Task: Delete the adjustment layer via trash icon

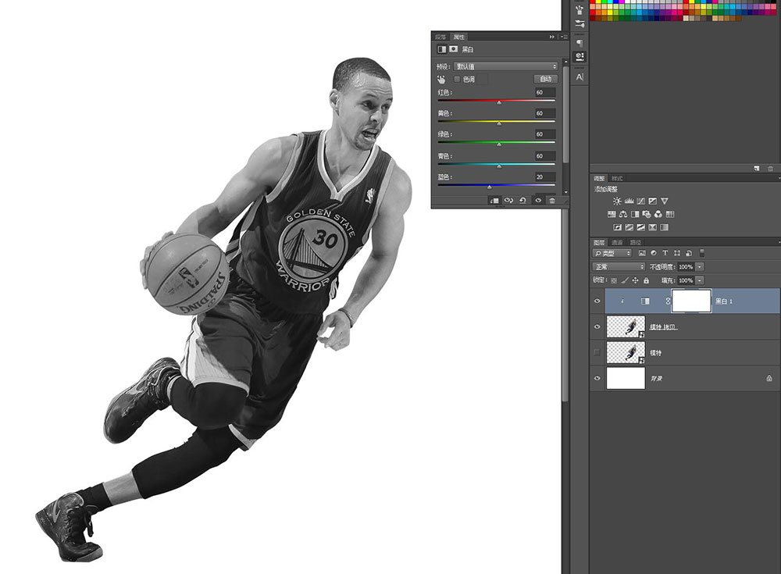Action: pyautogui.click(x=552, y=200)
